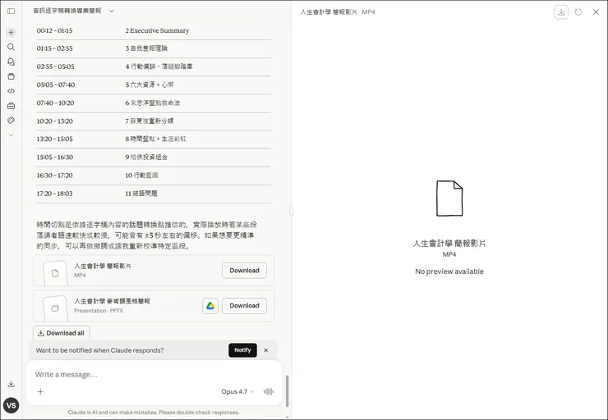Toggle the sidebar panel icon

tap(12, 11)
